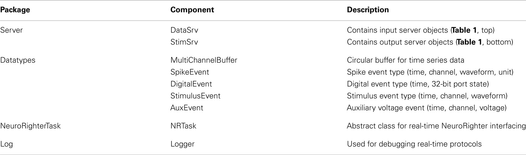
Task: Click the AuxEvent component entry
Action: pos(187,108)
